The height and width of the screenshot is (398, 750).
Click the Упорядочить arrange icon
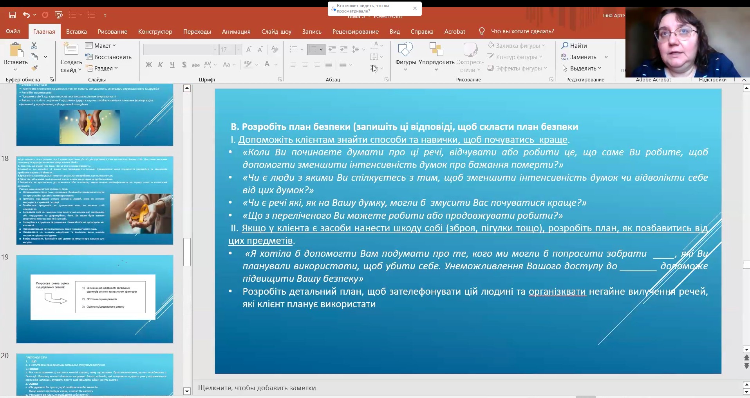coord(436,50)
